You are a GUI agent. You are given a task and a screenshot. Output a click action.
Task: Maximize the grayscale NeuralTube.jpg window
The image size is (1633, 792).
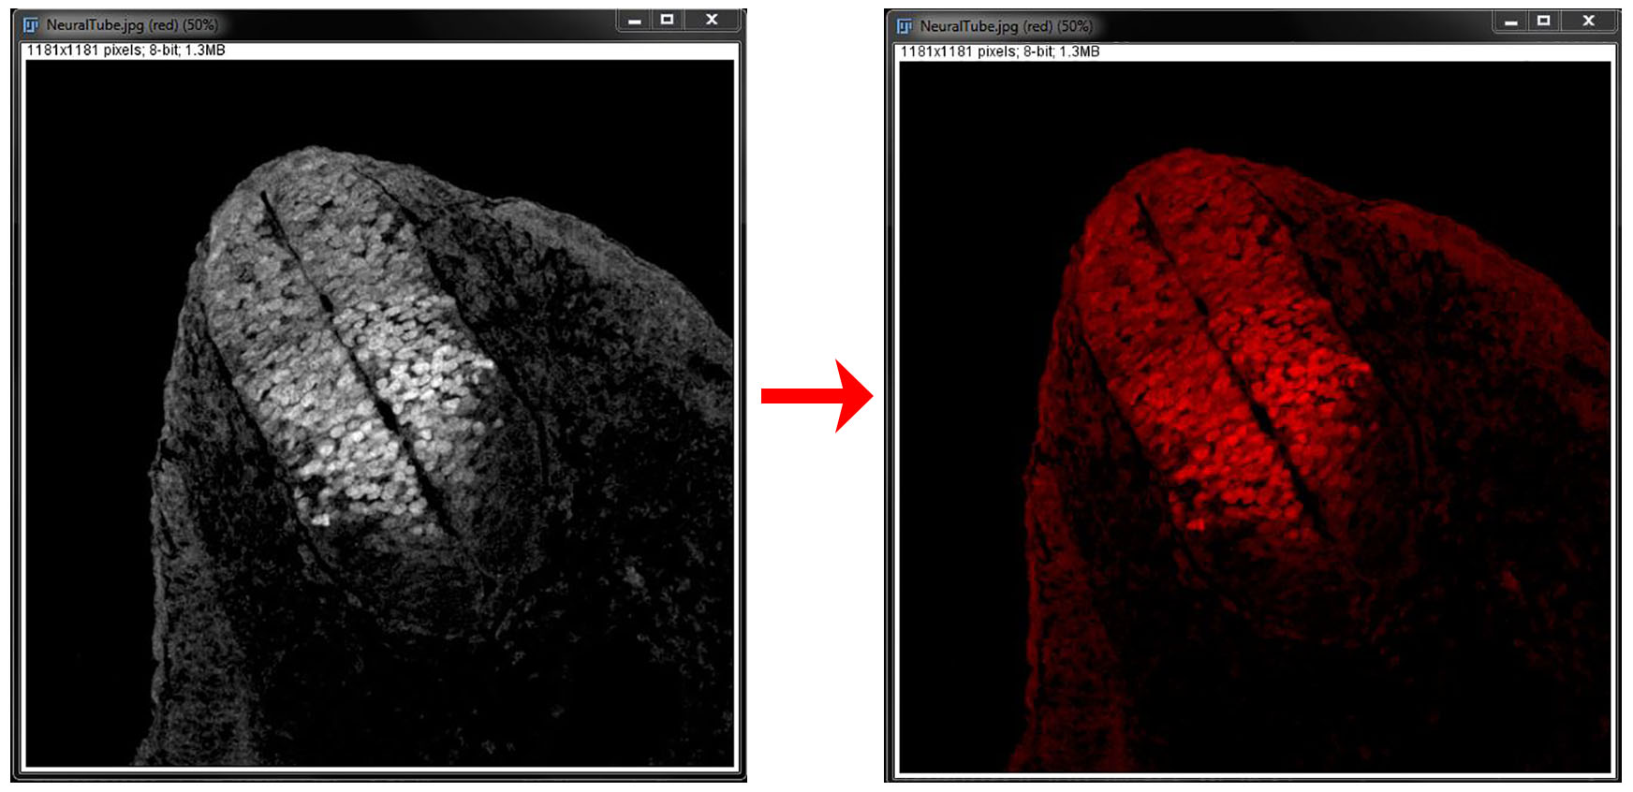(668, 20)
